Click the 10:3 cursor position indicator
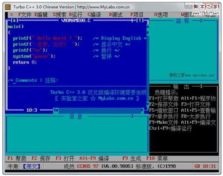Viewport: 223px width, 176px height. 32,110
